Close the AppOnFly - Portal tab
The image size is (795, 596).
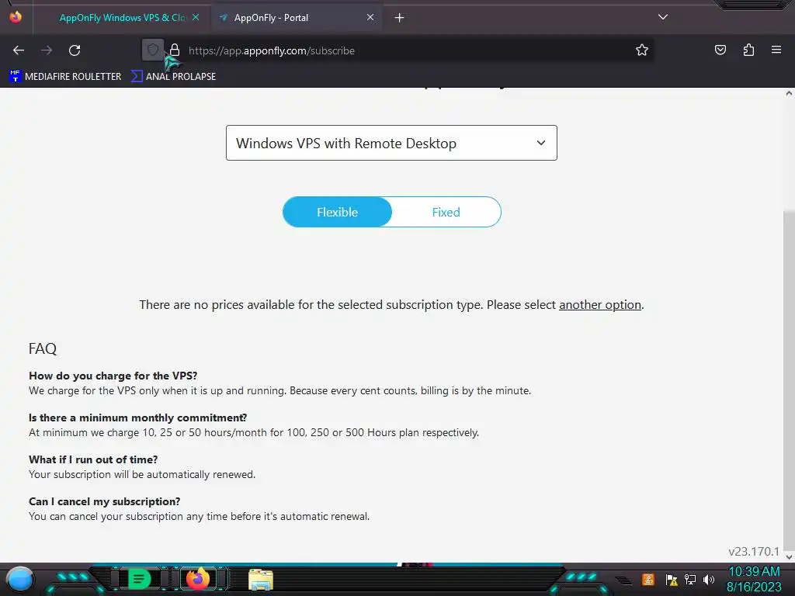tap(370, 17)
